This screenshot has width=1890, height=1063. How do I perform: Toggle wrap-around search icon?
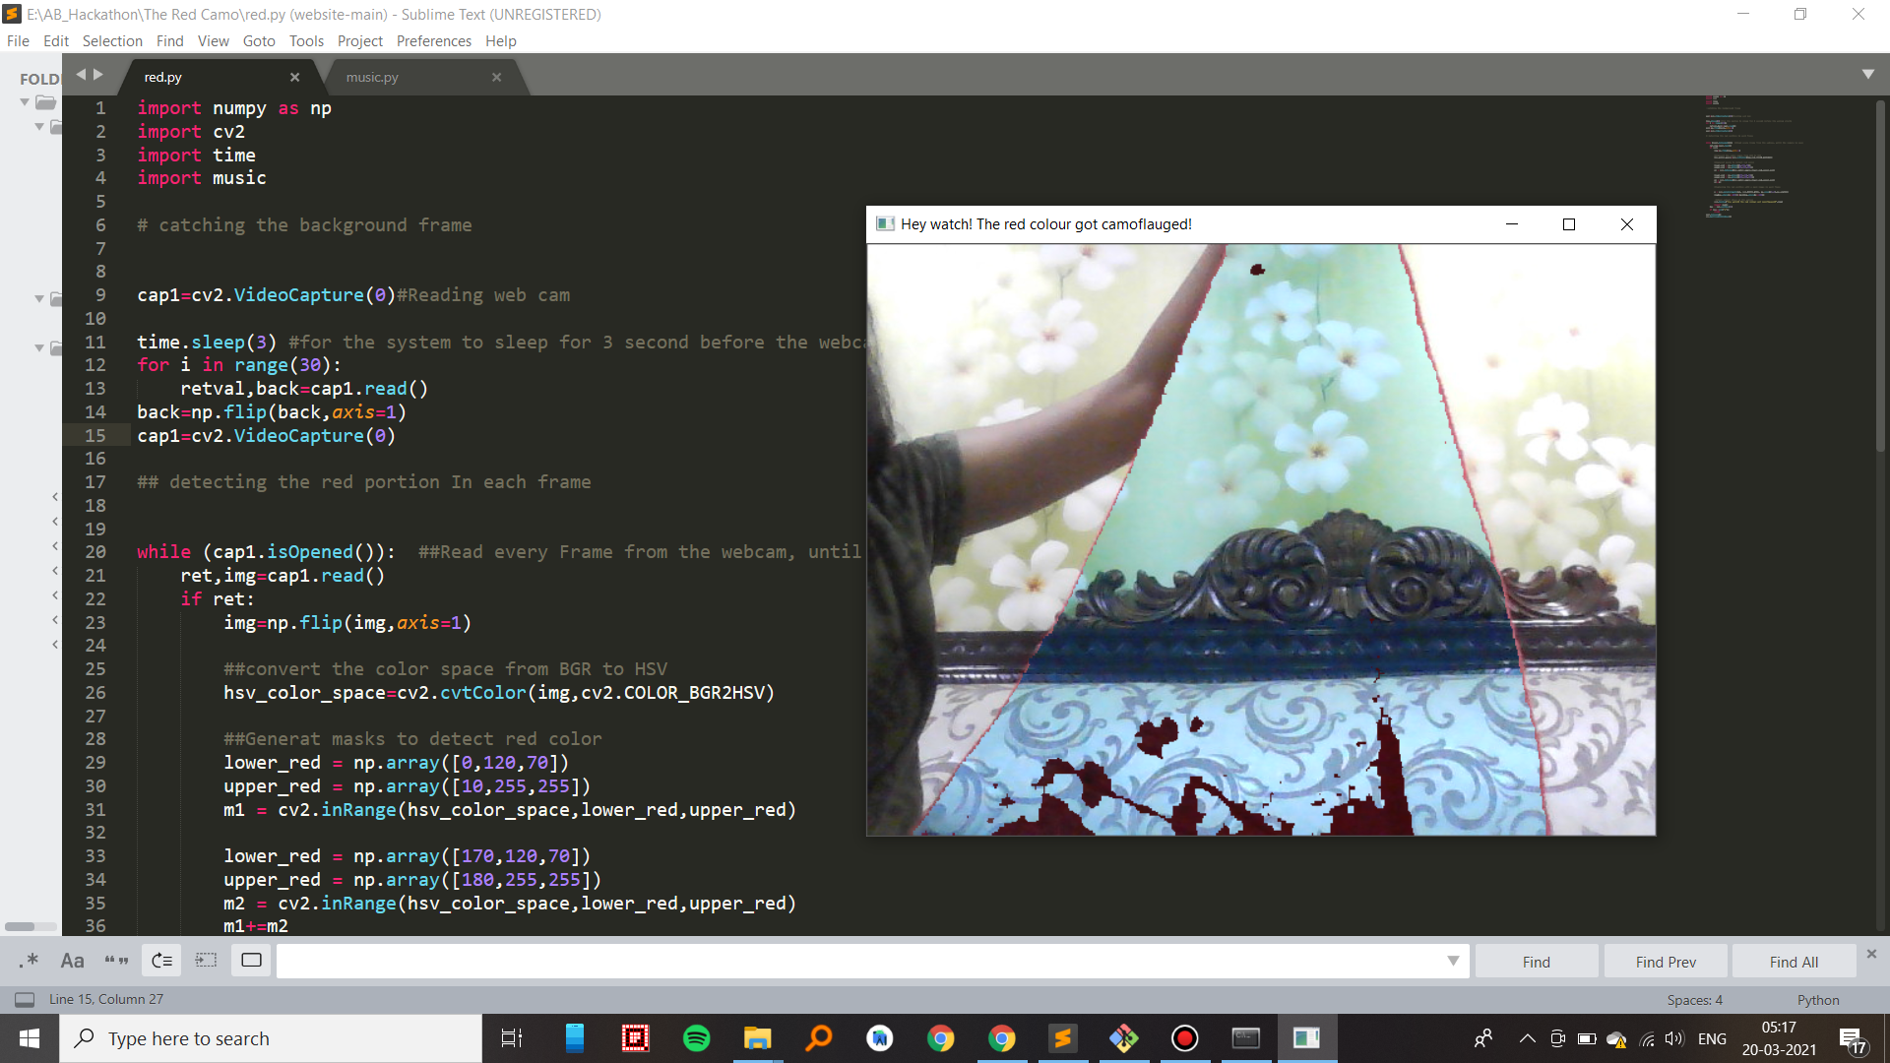coord(161,961)
